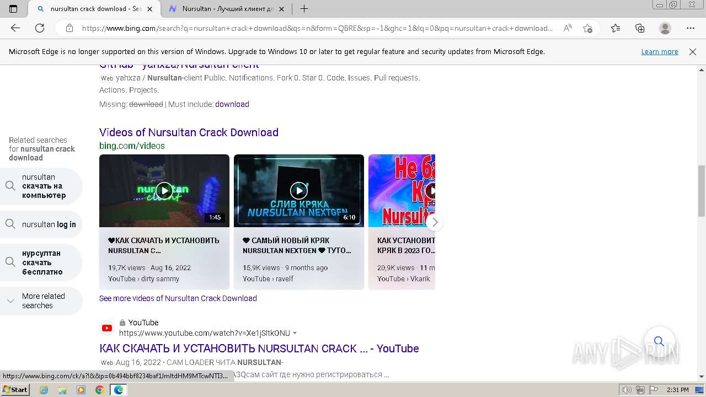Screen dimensions: 706x397
Task: View site information lock icon
Action: (x=69, y=28)
